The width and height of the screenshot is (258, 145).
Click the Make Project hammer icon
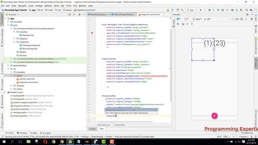coord(182,10)
